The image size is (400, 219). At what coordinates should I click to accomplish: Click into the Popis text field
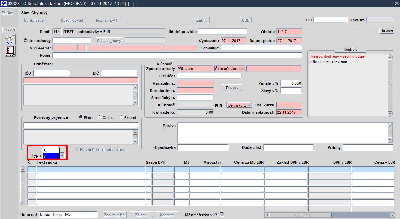pos(177,55)
